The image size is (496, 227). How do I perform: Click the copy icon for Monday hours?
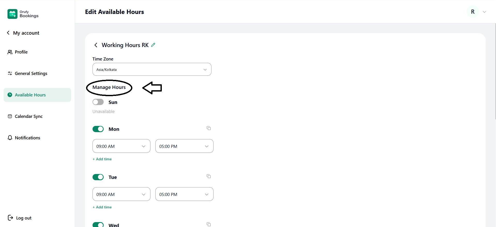pos(209,128)
